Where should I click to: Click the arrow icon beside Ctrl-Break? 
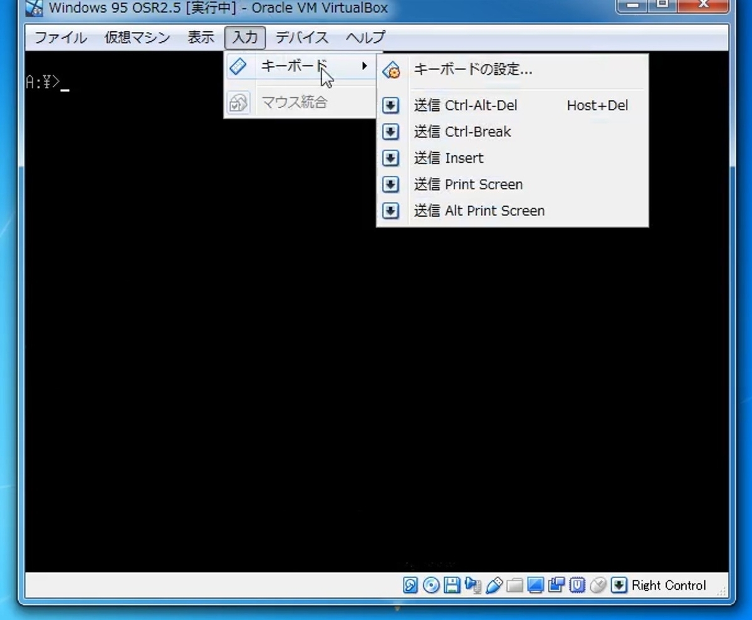pyautogui.click(x=391, y=132)
